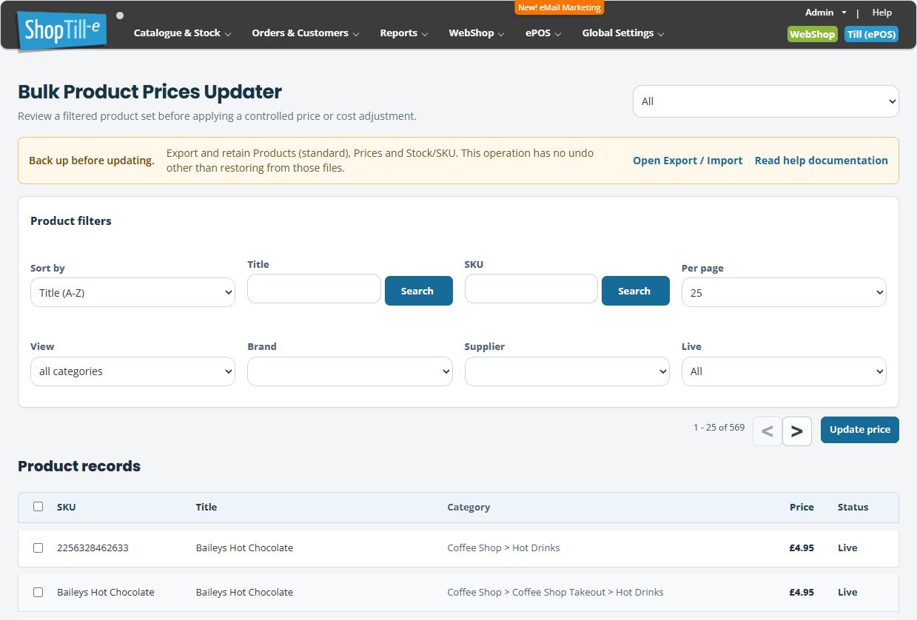
Task: Click the Product filters heading
Action: point(71,221)
